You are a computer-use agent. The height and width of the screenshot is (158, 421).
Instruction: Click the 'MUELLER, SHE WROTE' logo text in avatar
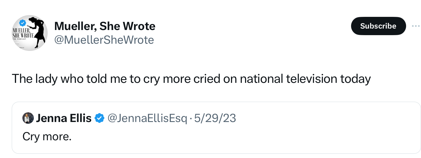click(x=22, y=33)
